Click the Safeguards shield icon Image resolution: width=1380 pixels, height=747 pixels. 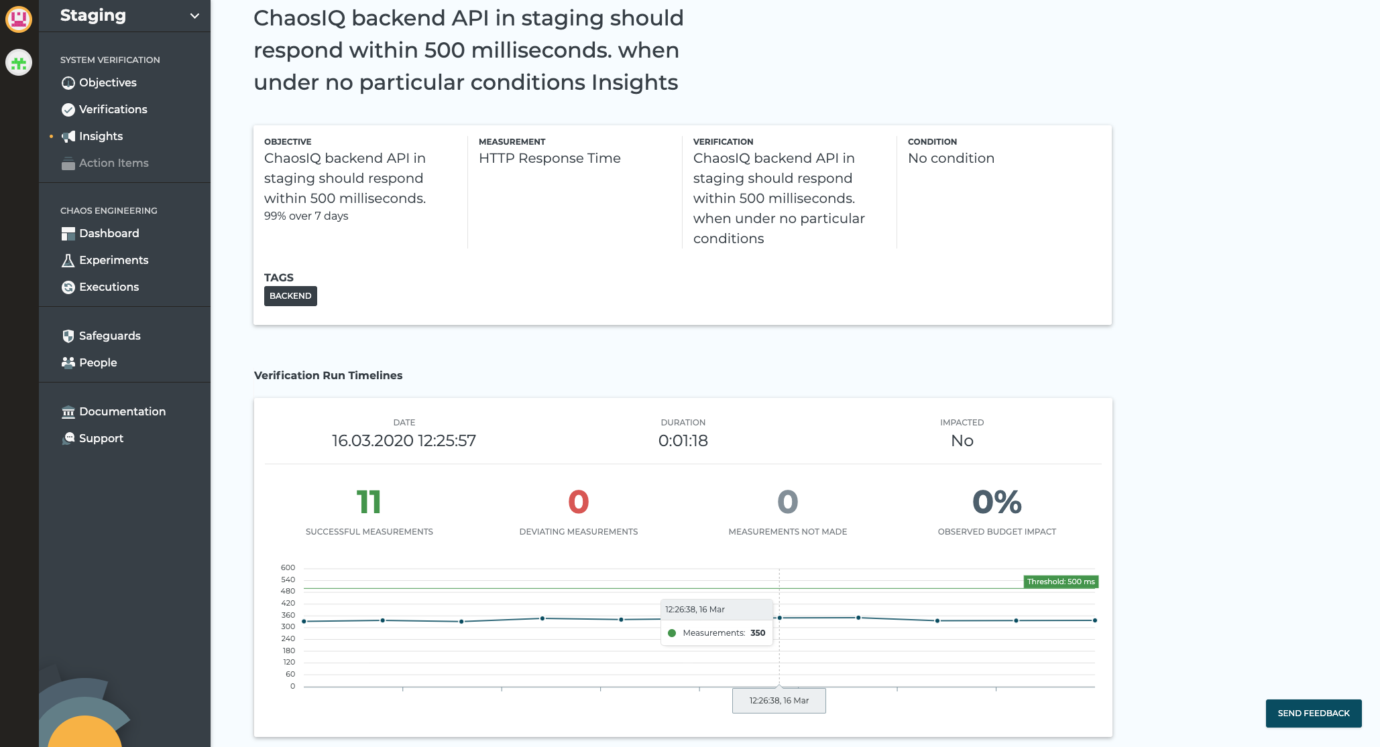pos(68,336)
